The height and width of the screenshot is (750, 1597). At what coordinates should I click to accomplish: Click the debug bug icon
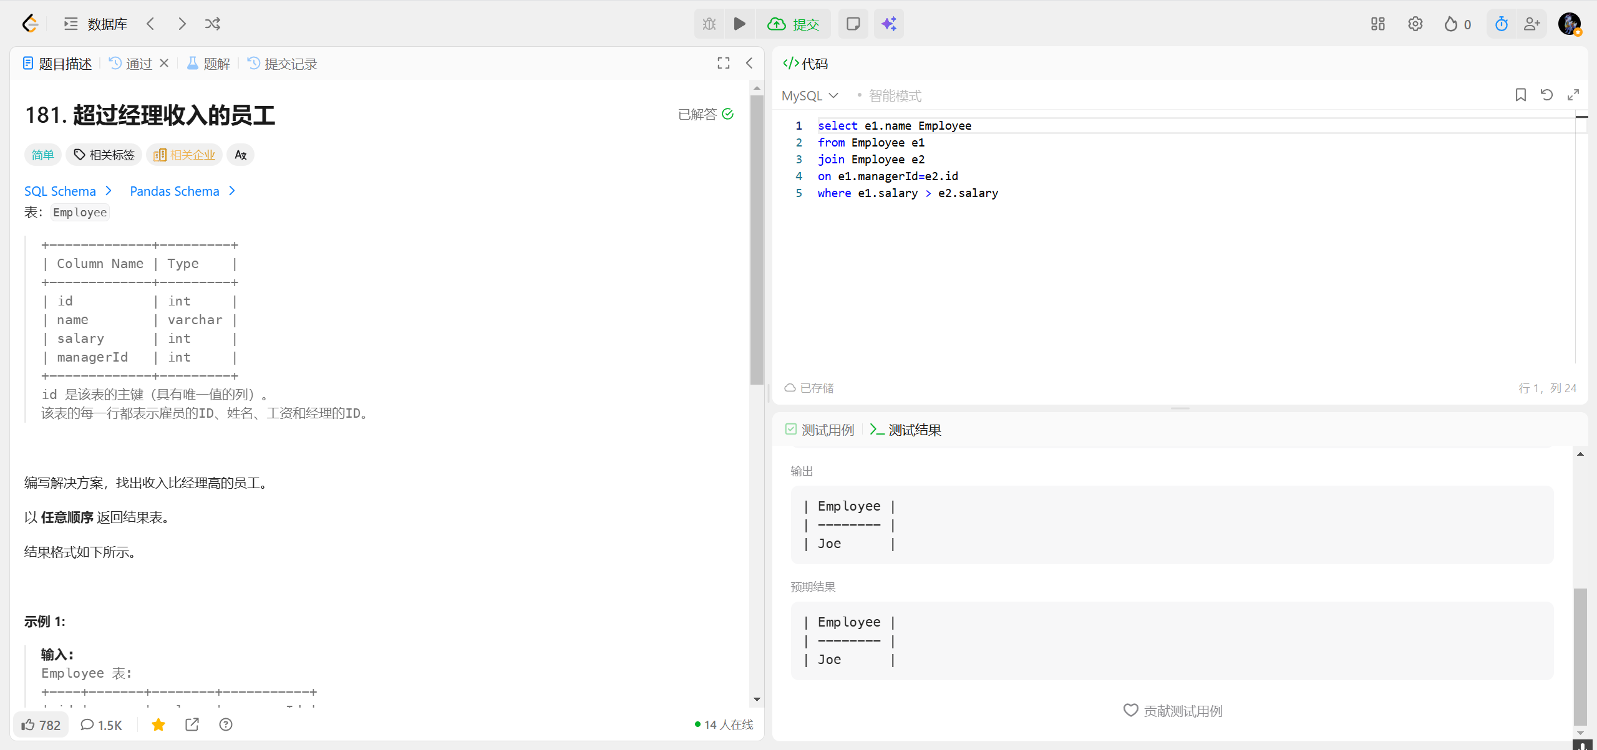pos(709,24)
